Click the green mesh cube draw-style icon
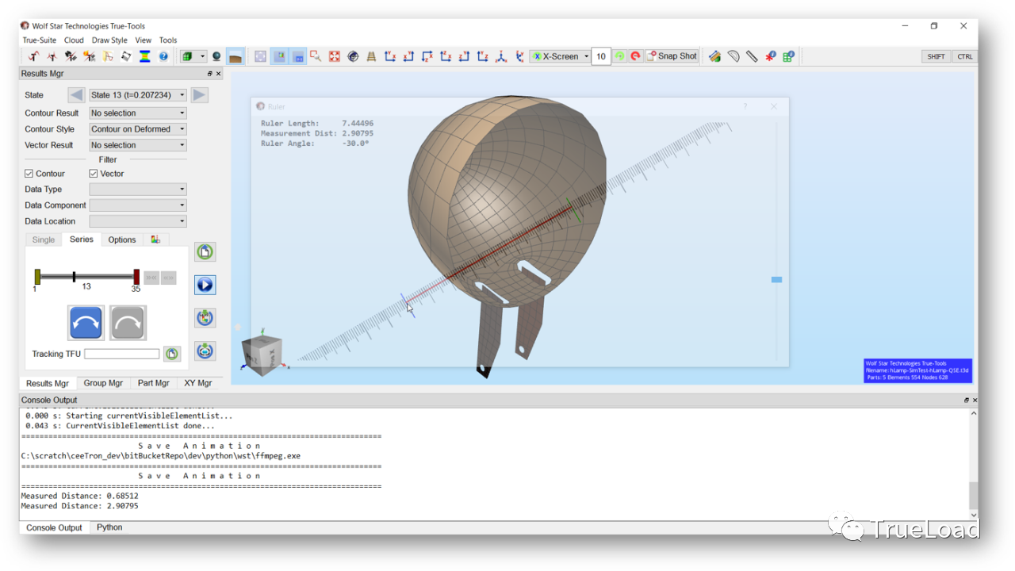This screenshot has height=571, width=1015. point(187,56)
